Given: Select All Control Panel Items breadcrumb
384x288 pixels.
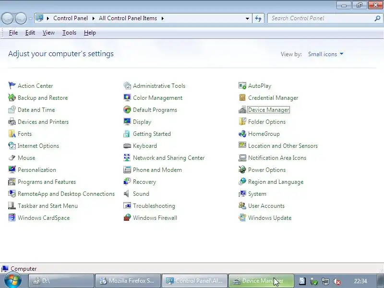Looking at the screenshot, I should point(128,18).
